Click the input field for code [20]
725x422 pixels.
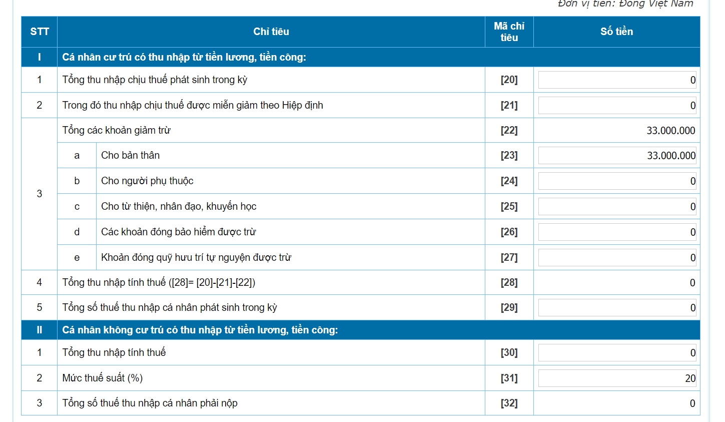point(616,80)
